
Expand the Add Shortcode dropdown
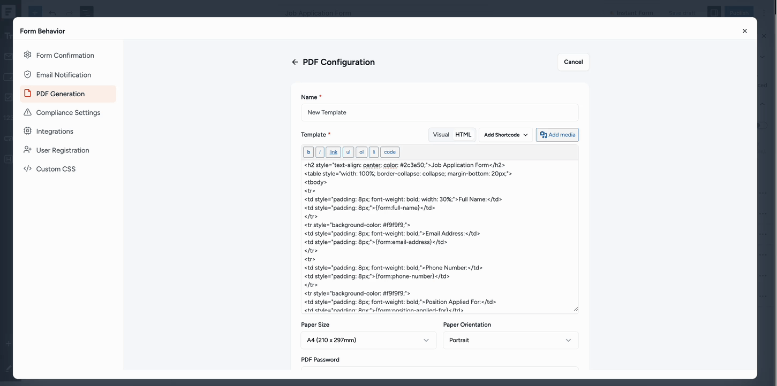point(504,134)
